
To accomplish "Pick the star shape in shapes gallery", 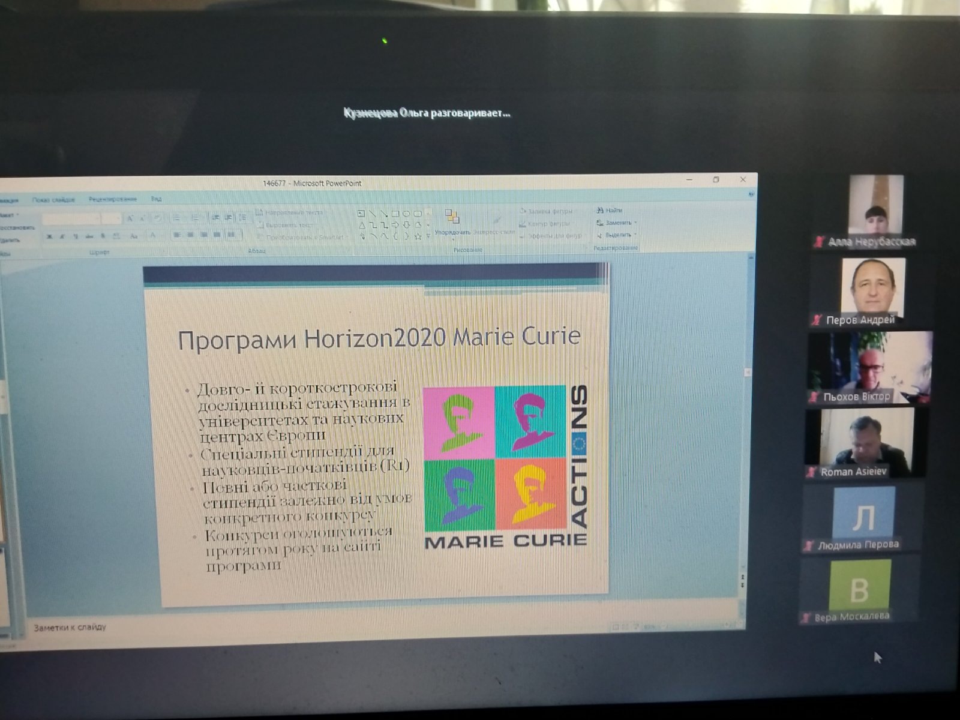I will coord(418,236).
